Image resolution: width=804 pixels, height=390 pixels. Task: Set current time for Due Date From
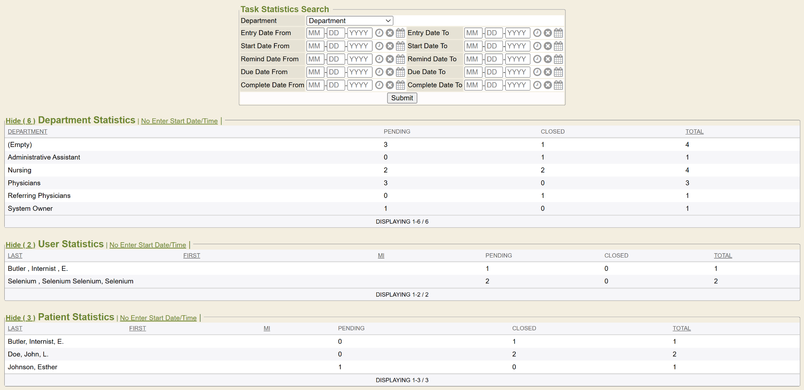click(379, 72)
